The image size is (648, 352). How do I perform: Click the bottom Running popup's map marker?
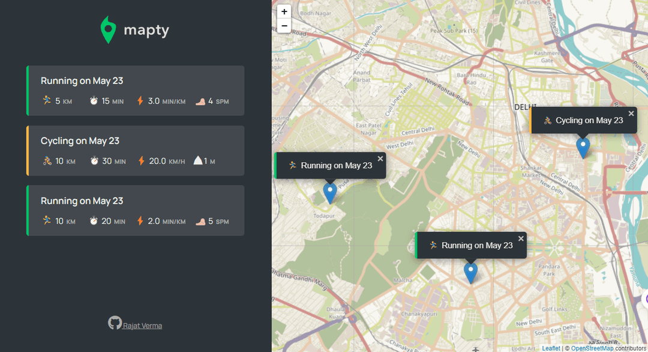coord(470,273)
